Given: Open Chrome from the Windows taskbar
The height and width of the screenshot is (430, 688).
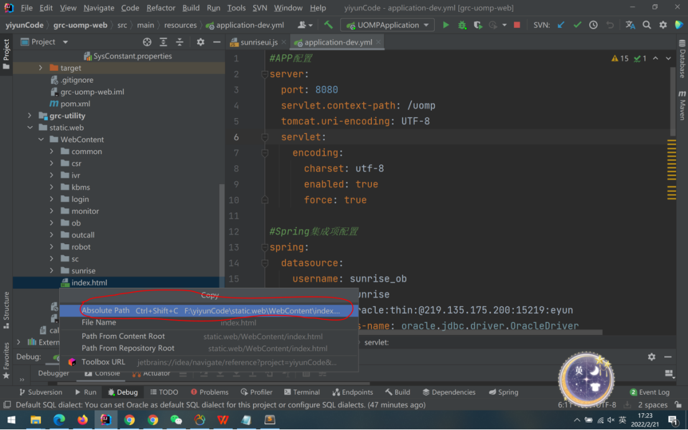Looking at the screenshot, I should point(129,420).
